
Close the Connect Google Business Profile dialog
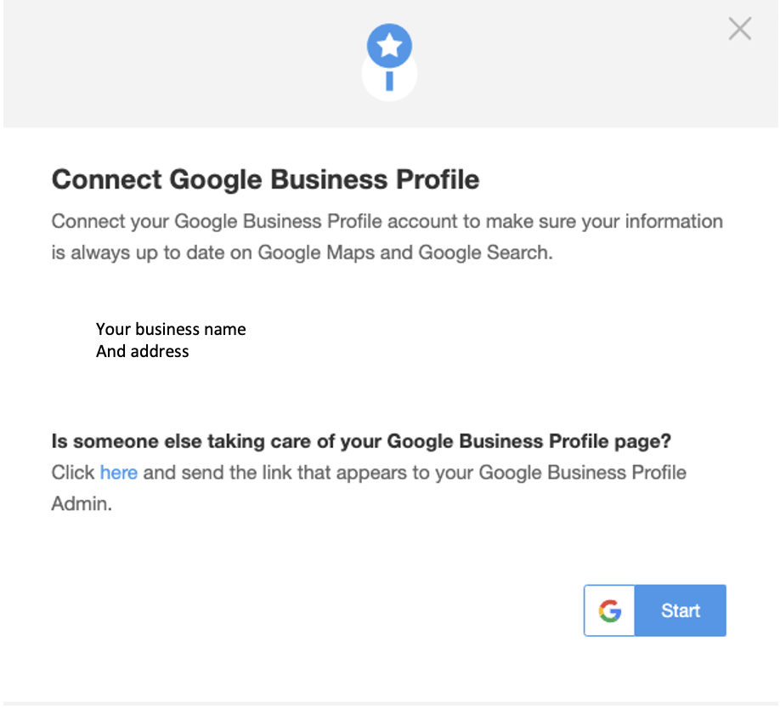[740, 28]
